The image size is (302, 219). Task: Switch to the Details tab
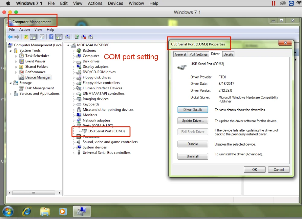(x=228, y=54)
